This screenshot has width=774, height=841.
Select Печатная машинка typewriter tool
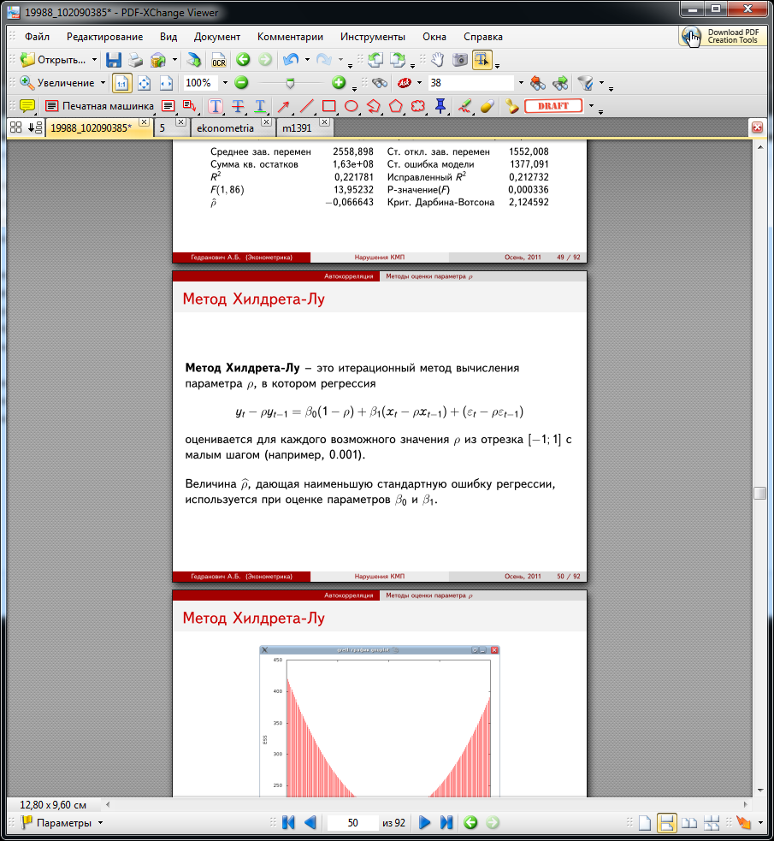[99, 106]
